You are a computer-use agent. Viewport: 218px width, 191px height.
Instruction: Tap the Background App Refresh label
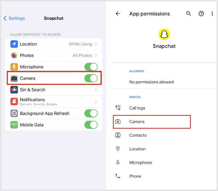coord(45,113)
